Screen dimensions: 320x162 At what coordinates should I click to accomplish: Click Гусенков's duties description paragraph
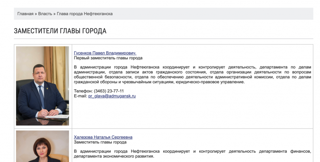pos(192,75)
